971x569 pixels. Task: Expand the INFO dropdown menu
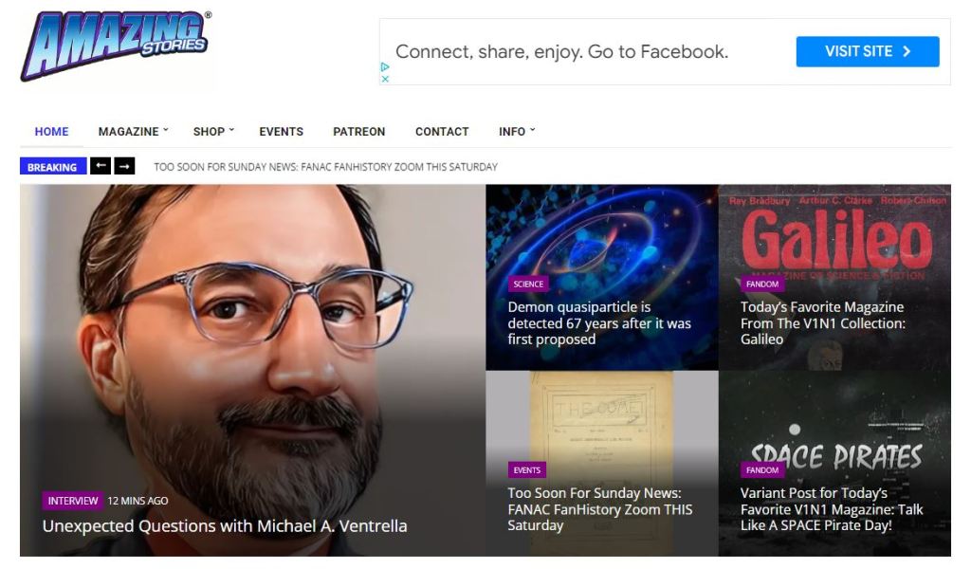pyautogui.click(x=517, y=131)
